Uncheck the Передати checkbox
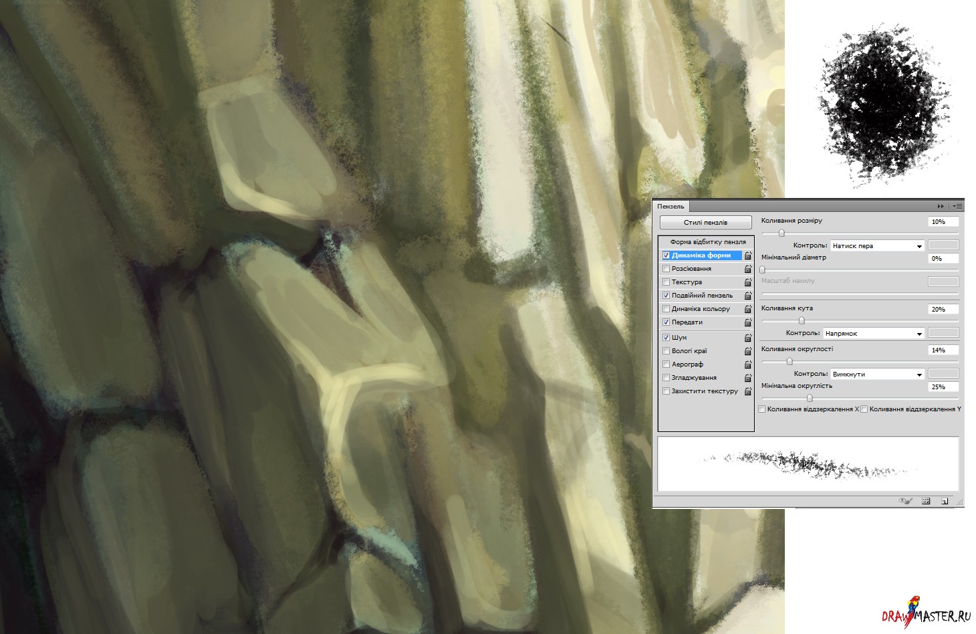The width and height of the screenshot is (976, 634). tap(666, 322)
